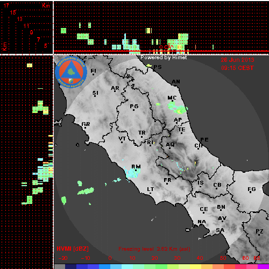The image size is (269, 269).
Task: Click the RM label for Rome
Action: click(136, 166)
